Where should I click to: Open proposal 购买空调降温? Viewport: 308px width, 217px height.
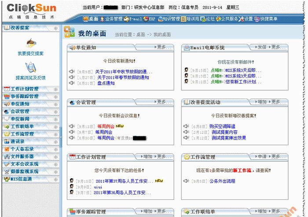(x=222, y=126)
